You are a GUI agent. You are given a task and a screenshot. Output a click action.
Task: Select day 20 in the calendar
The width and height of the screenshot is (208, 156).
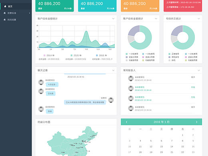[x=162, y=152]
